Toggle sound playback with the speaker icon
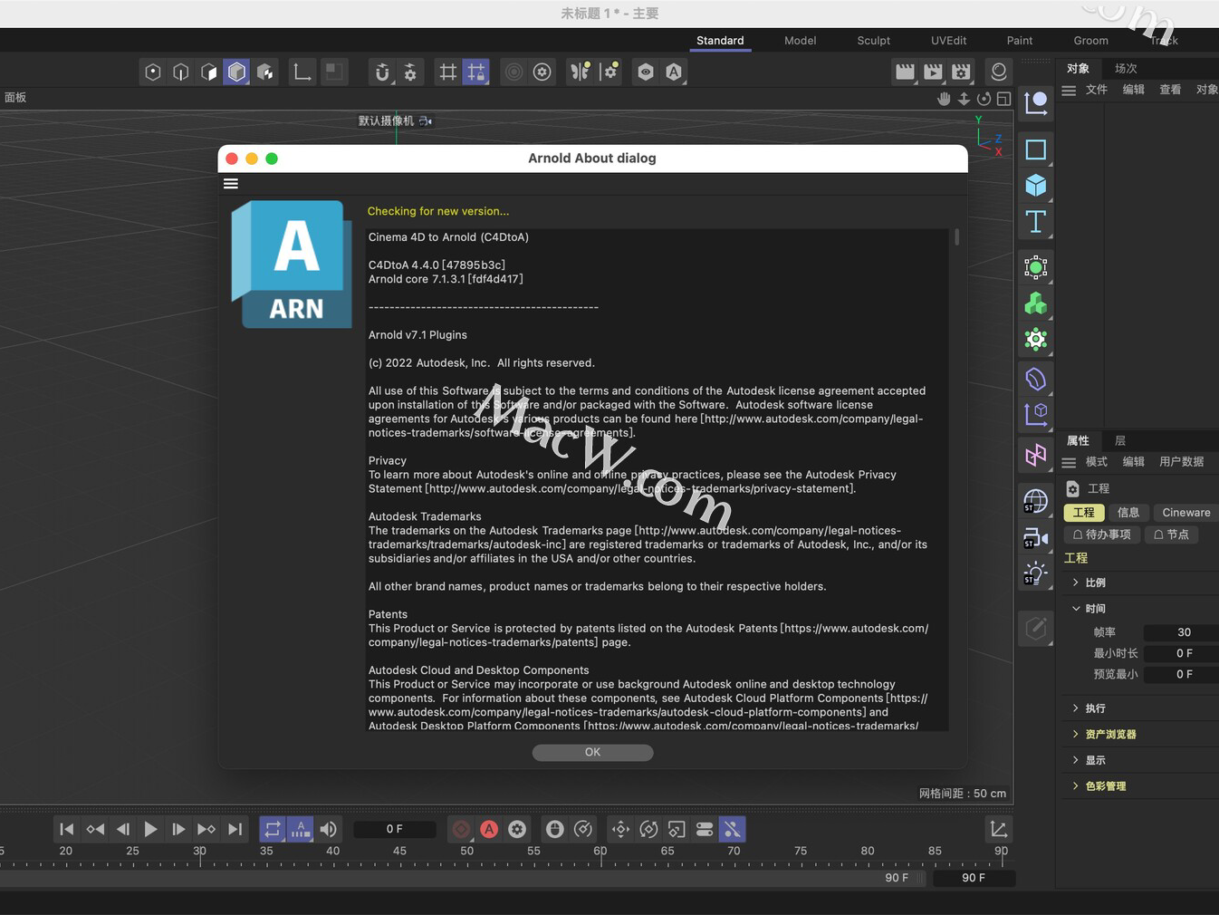The image size is (1219, 915). pyautogui.click(x=328, y=829)
